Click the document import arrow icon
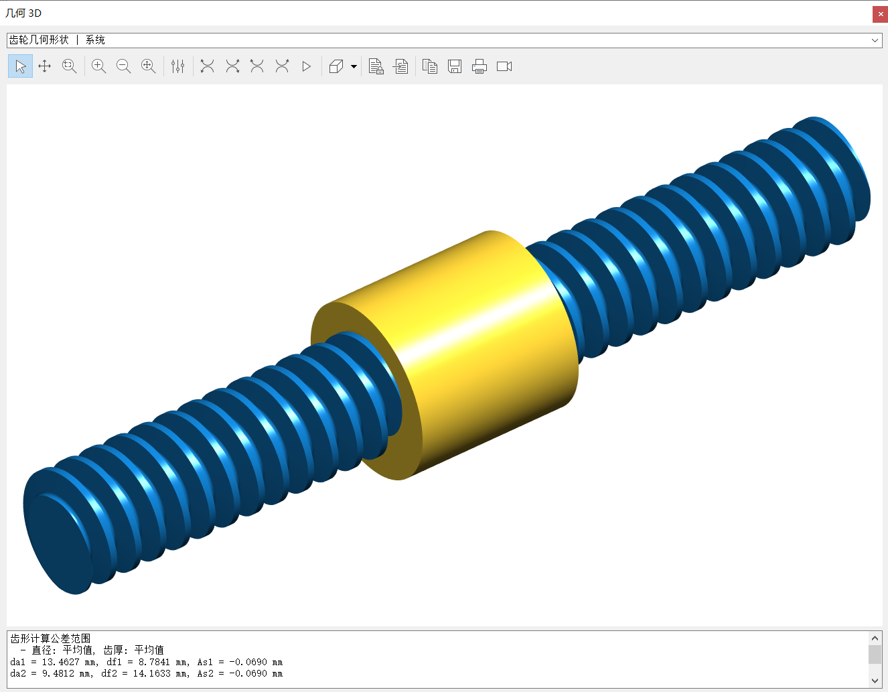The width and height of the screenshot is (888, 692). point(400,66)
